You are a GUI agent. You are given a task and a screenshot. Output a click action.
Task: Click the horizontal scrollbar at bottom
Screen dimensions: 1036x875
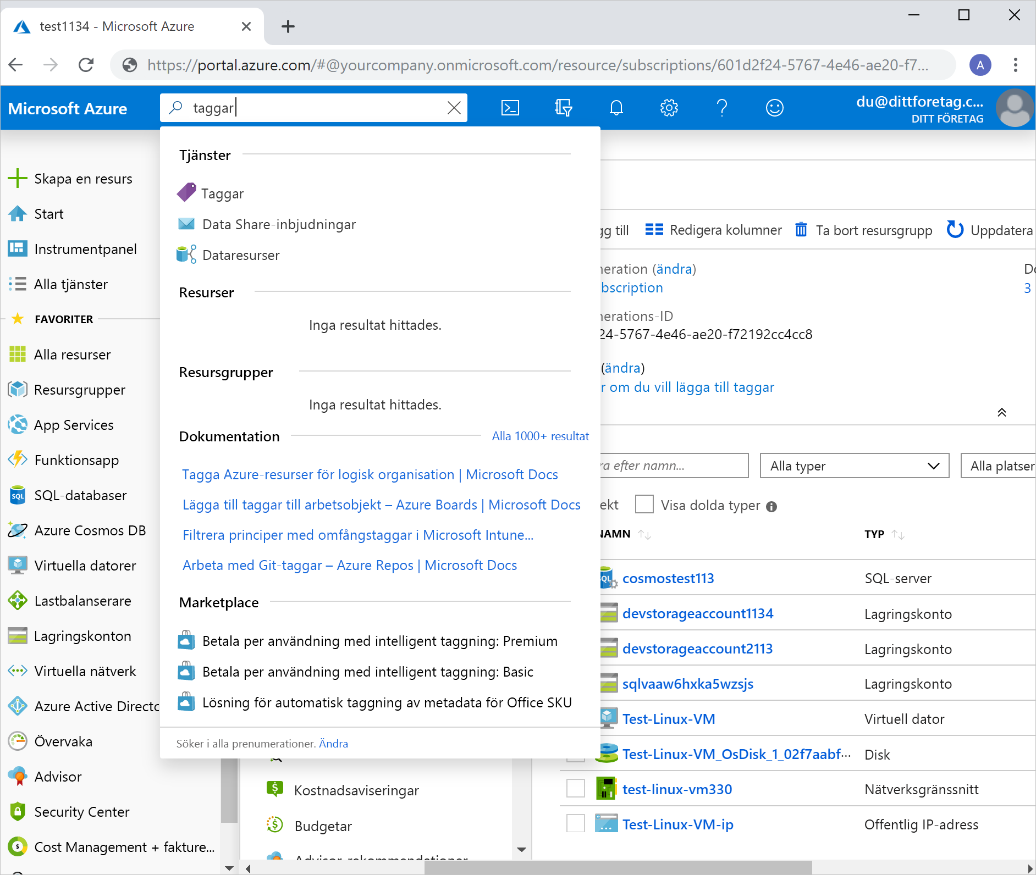[618, 868]
